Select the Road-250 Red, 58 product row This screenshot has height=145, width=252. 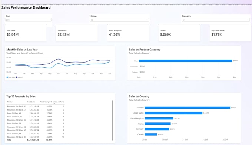coord(36,124)
